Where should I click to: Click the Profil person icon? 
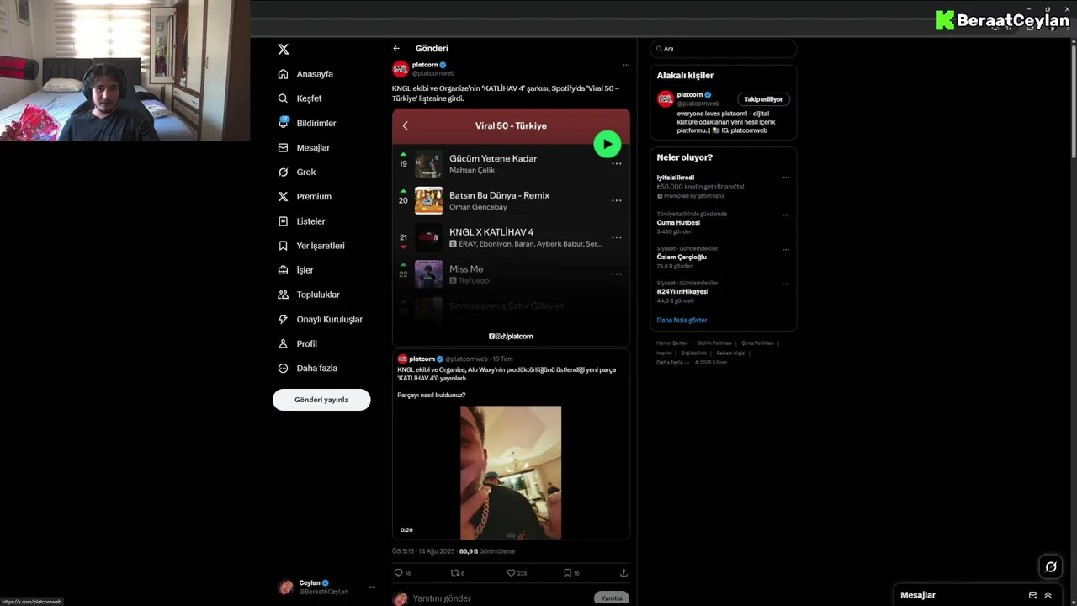coord(284,343)
